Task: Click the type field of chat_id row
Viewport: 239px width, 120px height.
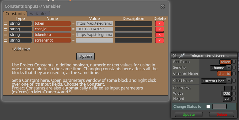Action: click(x=20, y=29)
